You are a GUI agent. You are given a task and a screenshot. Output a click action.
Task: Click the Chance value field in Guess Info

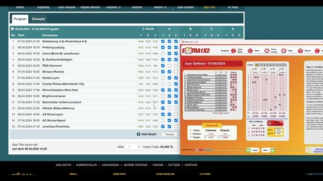(225, 137)
